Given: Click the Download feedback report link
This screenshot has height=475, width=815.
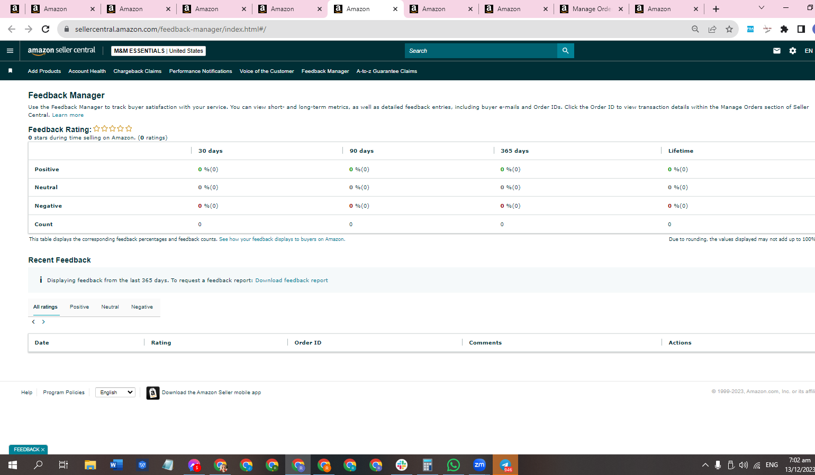Looking at the screenshot, I should tap(292, 281).
